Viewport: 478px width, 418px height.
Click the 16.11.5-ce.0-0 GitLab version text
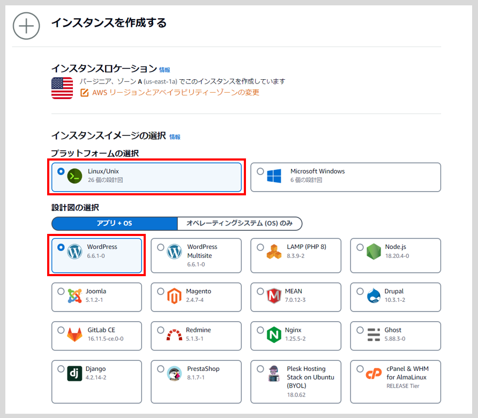click(106, 339)
